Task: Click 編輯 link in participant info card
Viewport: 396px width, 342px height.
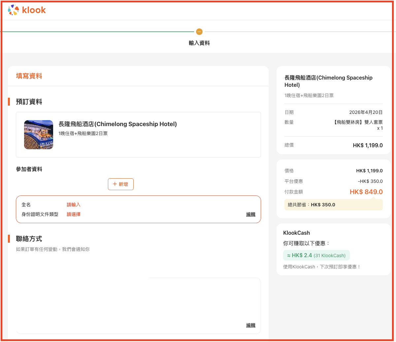Action: pos(250,214)
